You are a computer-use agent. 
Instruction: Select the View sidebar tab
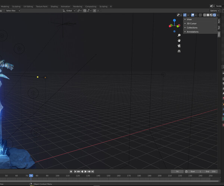coord(219,34)
